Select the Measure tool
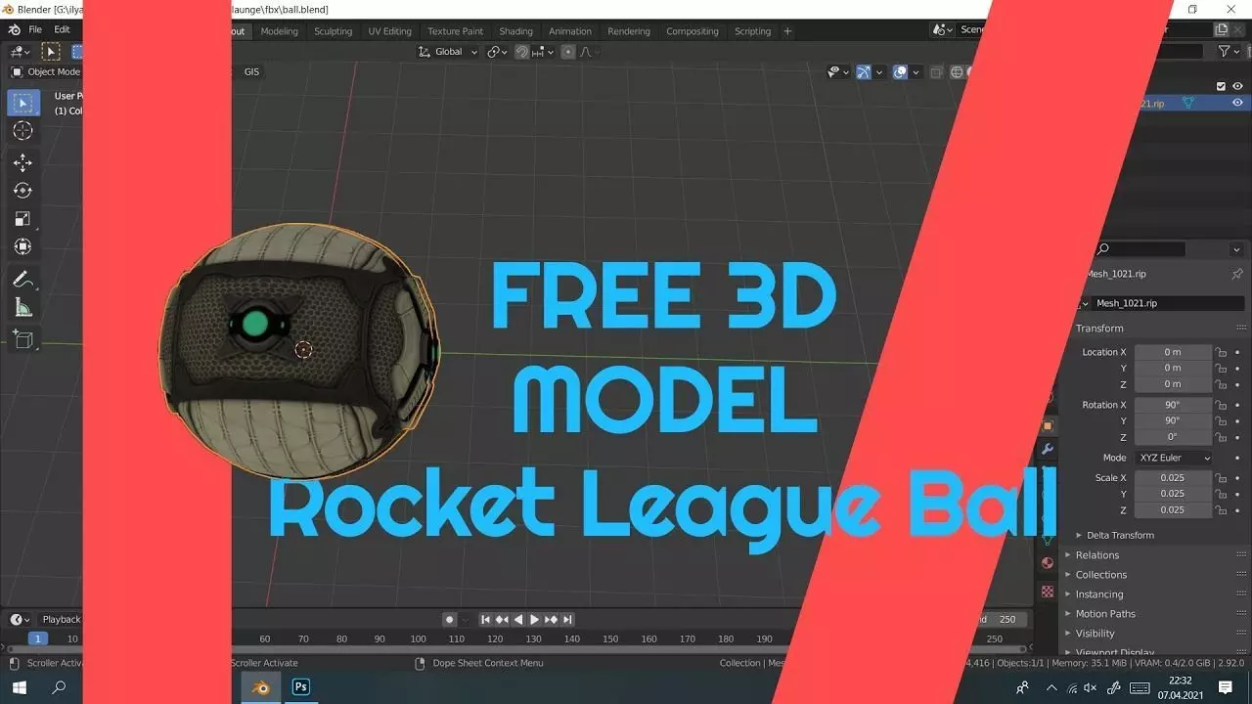The height and width of the screenshot is (704, 1252). [23, 308]
